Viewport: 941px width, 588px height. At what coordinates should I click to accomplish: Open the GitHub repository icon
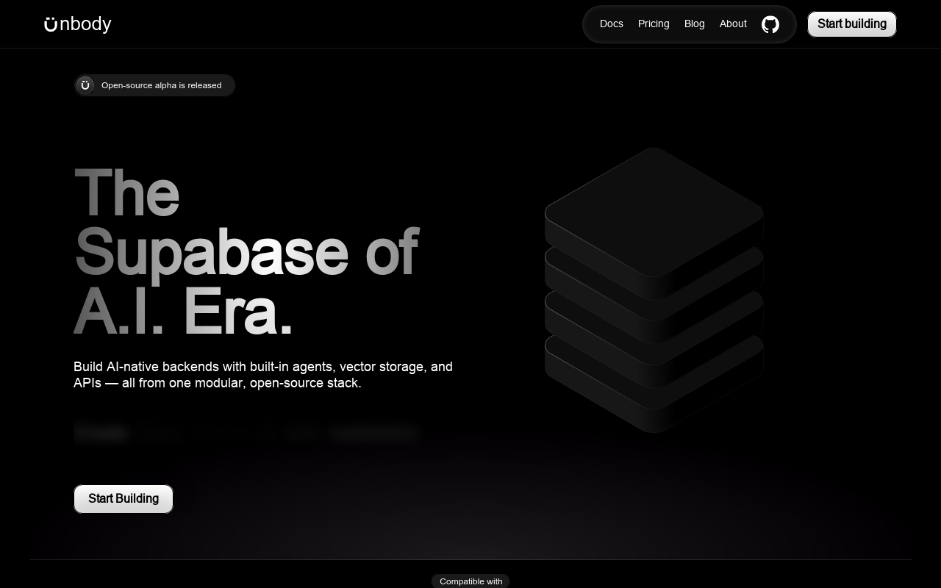(770, 24)
